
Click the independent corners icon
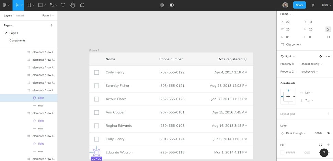tap(328, 37)
